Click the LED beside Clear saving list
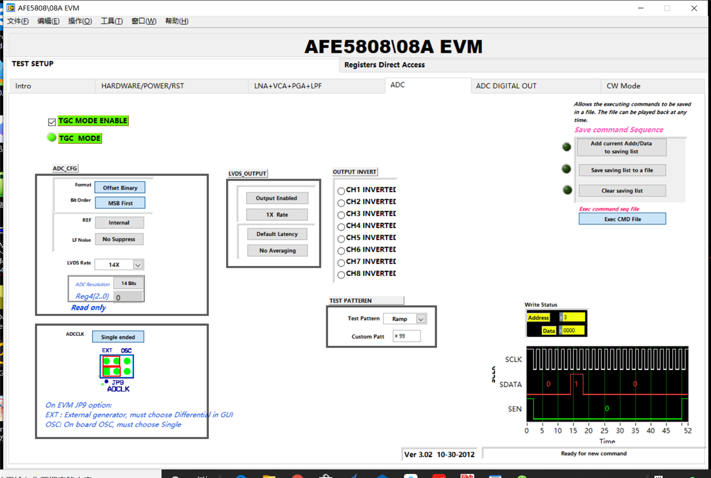Image resolution: width=711 pixels, height=478 pixels. [567, 190]
